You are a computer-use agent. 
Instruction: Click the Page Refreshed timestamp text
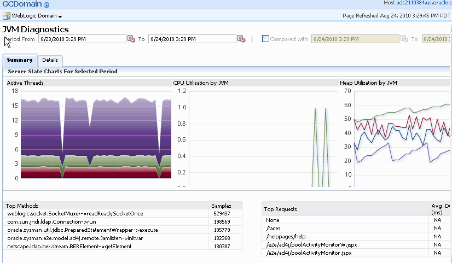[x=396, y=15]
